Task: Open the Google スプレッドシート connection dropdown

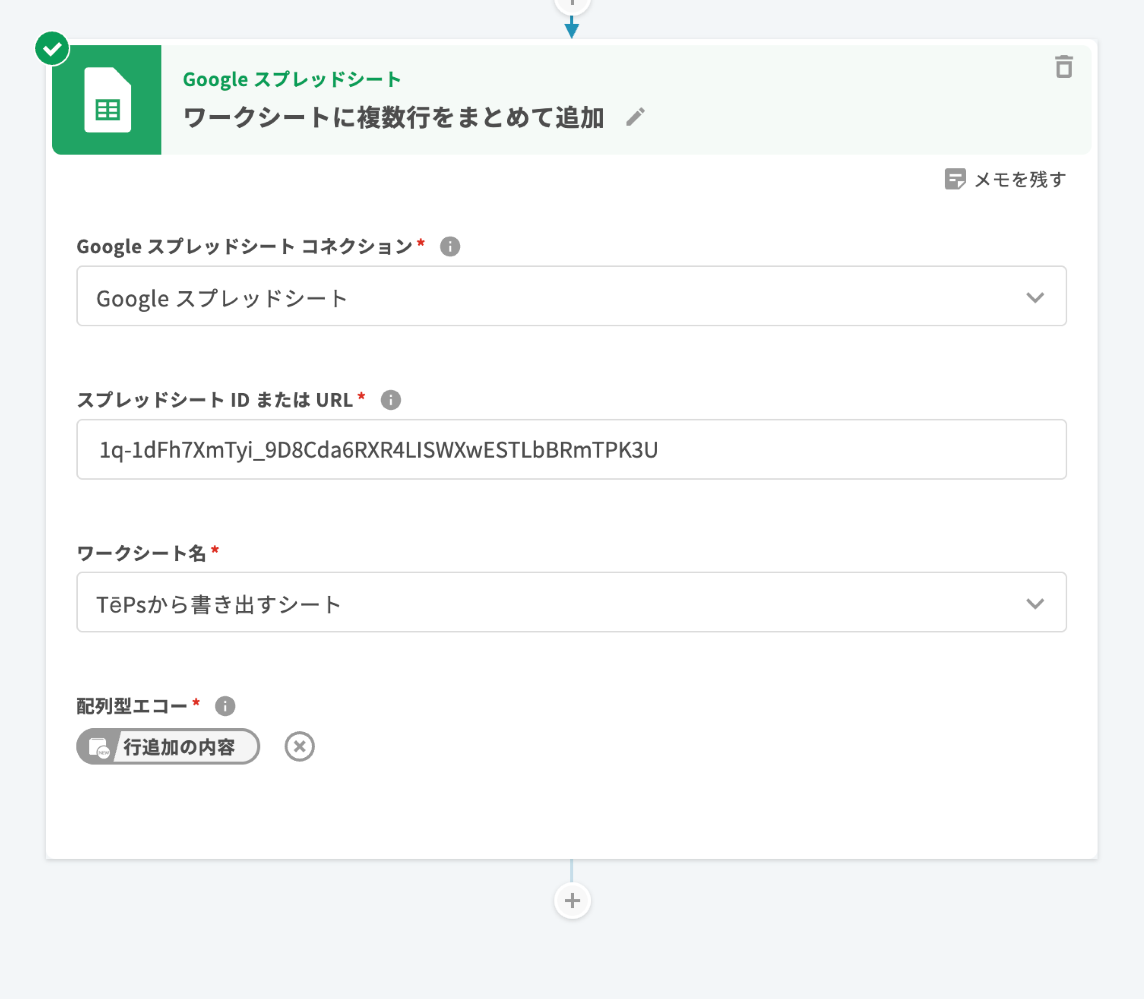Action: point(558,296)
